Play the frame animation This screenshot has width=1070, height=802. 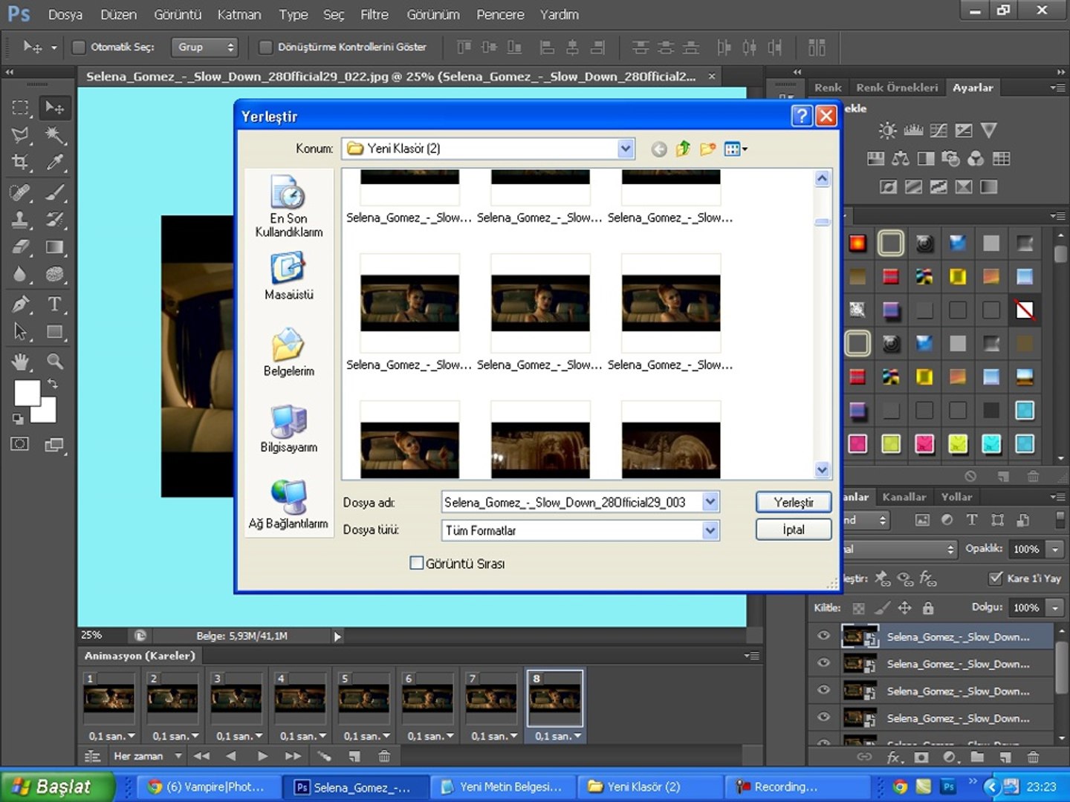tap(262, 756)
